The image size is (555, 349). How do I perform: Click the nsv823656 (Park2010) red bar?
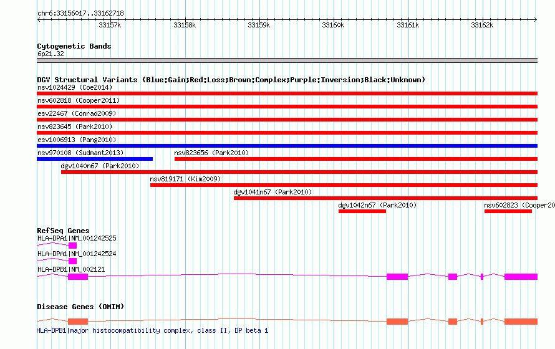pos(356,159)
